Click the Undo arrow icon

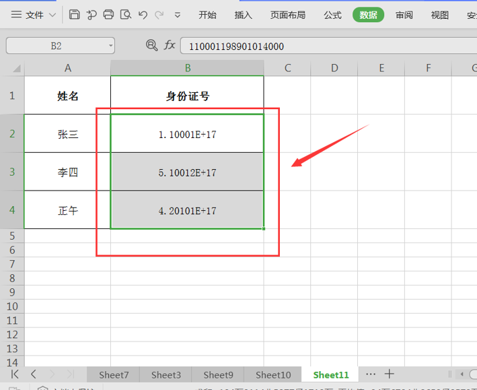[143, 15]
